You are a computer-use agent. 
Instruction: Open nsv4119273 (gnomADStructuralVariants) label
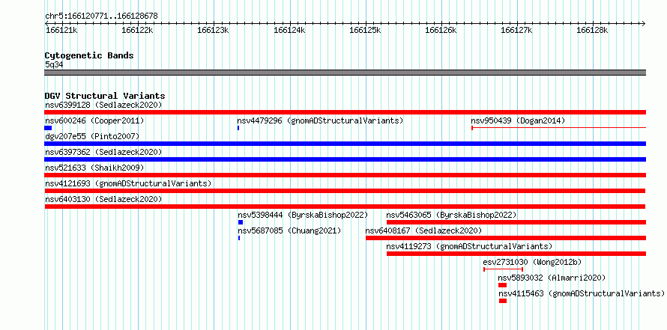tap(469, 246)
